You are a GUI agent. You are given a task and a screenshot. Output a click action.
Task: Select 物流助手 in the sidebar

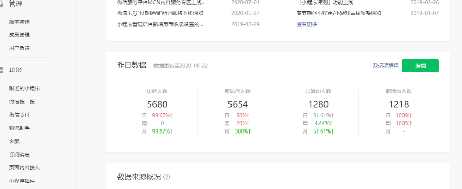pyautogui.click(x=20, y=128)
